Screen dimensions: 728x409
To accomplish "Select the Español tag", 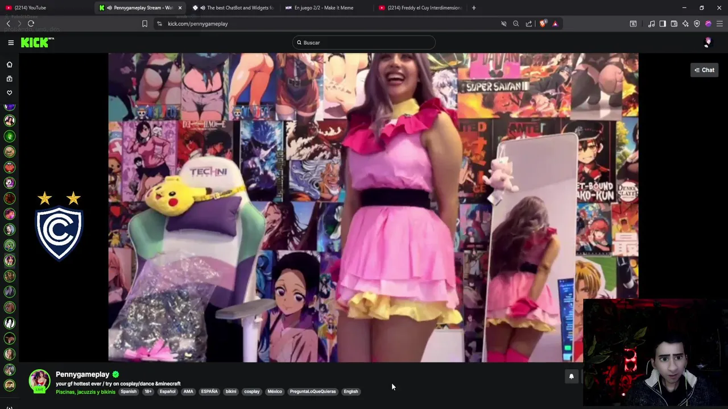I will [x=168, y=391].
